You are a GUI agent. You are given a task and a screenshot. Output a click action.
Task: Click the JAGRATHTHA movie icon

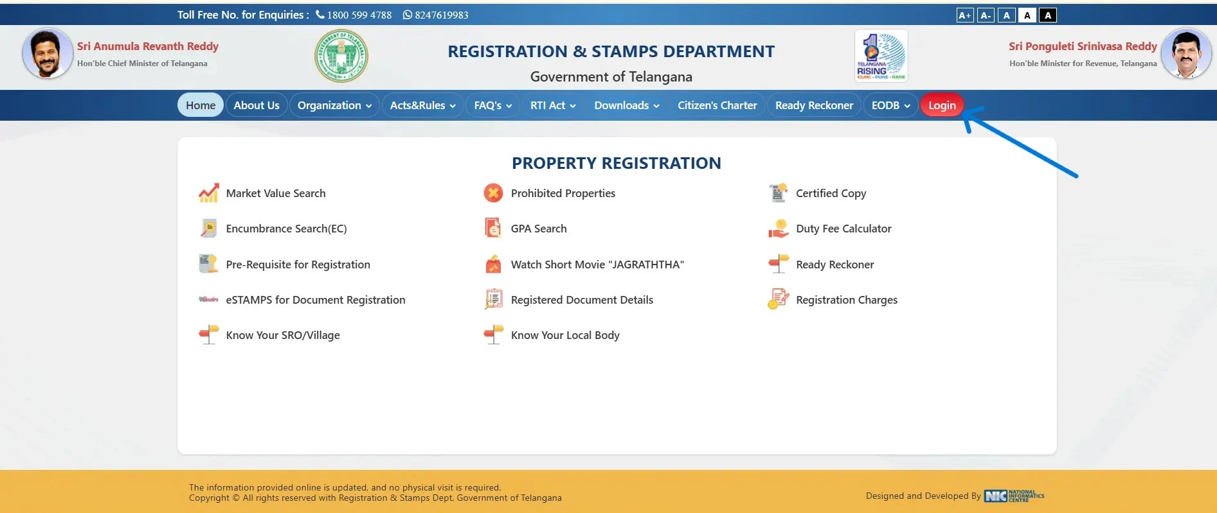point(493,264)
